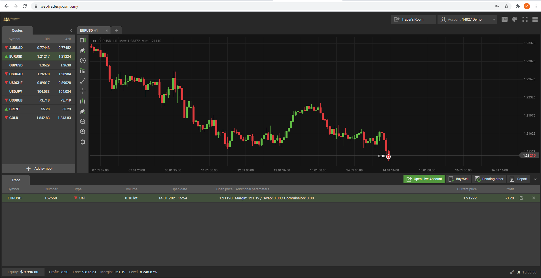Viewport: 541px width, 278px height.
Task: Go back in browser
Action: pyautogui.click(x=7, y=6)
